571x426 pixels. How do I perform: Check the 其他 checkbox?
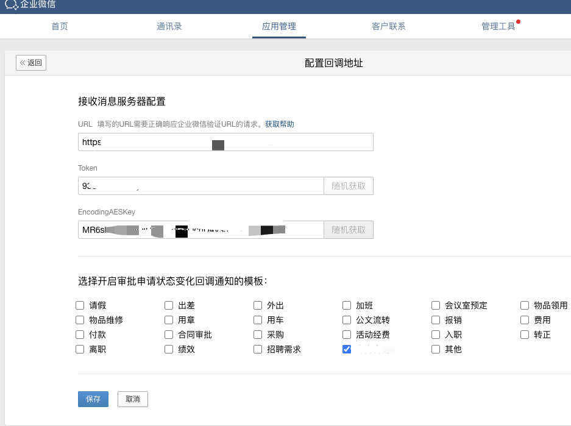coord(436,349)
